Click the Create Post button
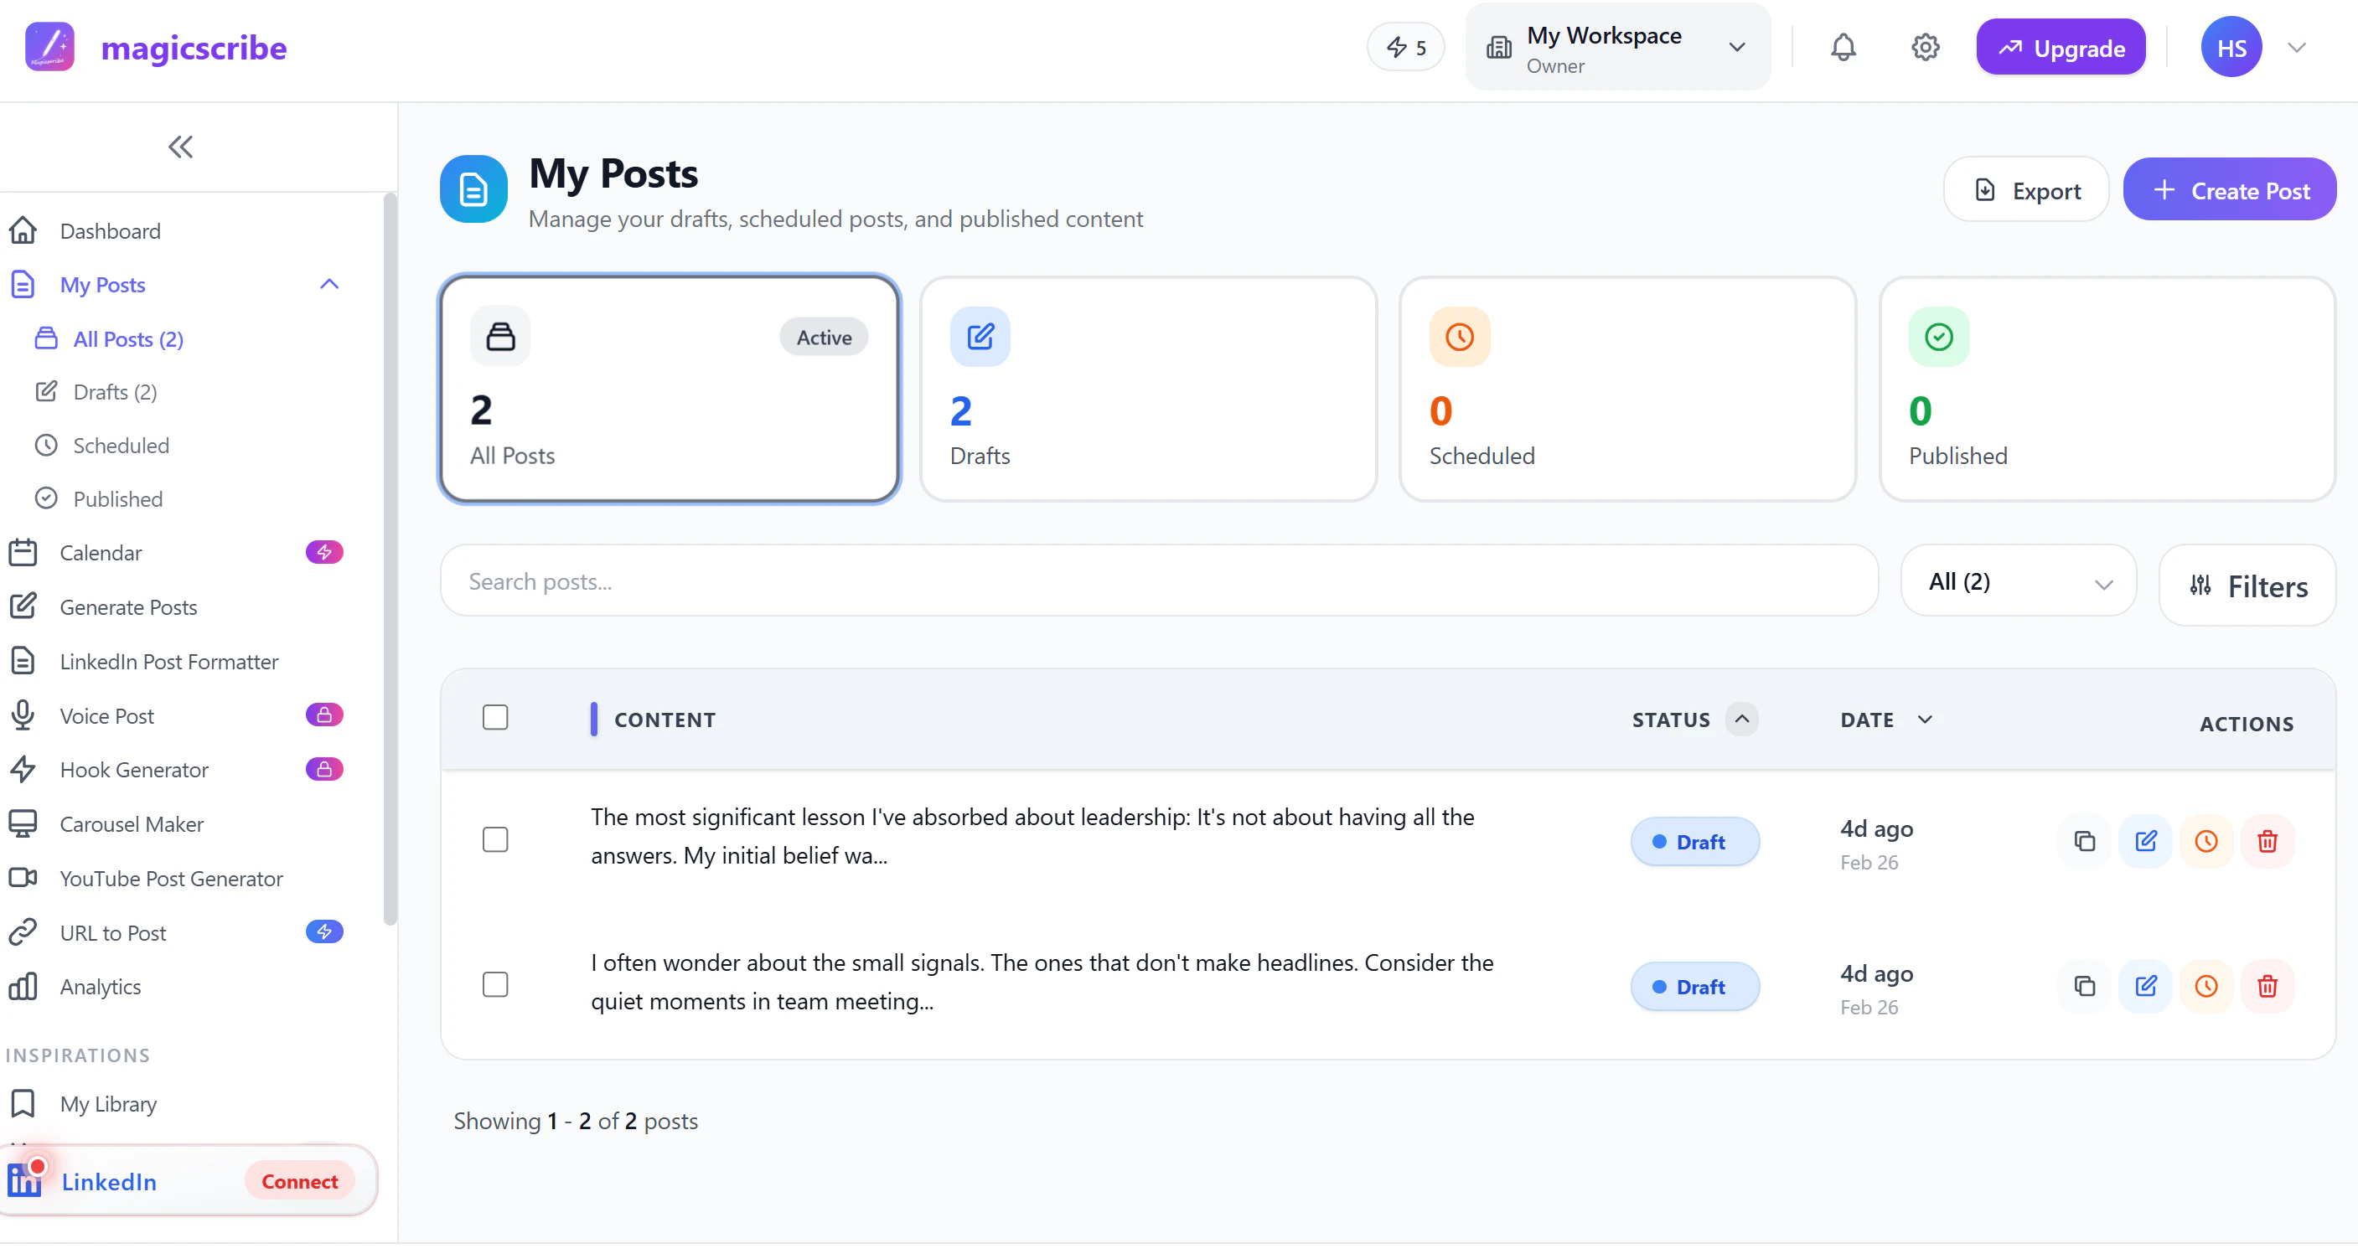The width and height of the screenshot is (2358, 1259). pos(2229,190)
